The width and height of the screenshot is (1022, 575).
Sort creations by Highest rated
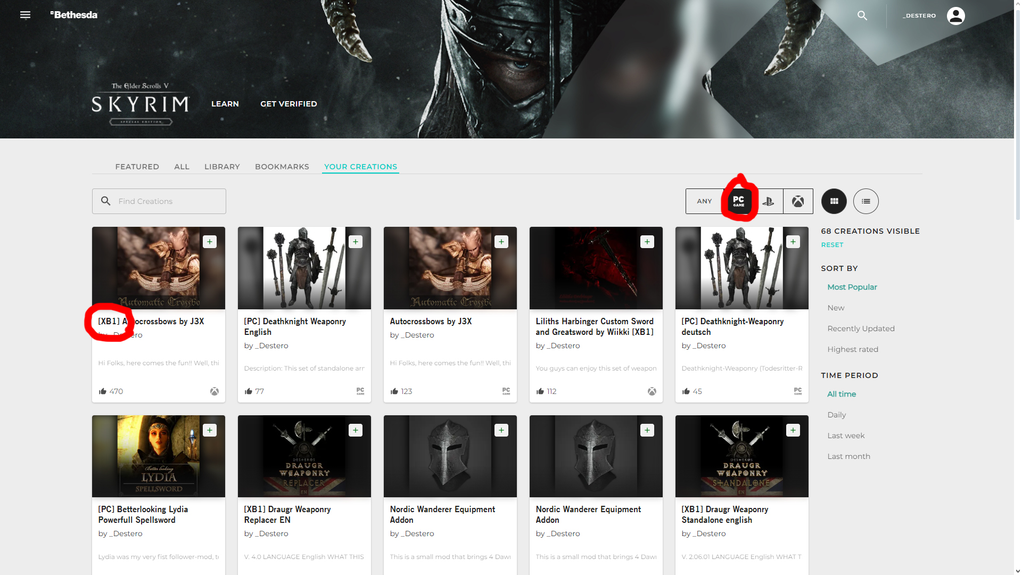[x=852, y=349]
